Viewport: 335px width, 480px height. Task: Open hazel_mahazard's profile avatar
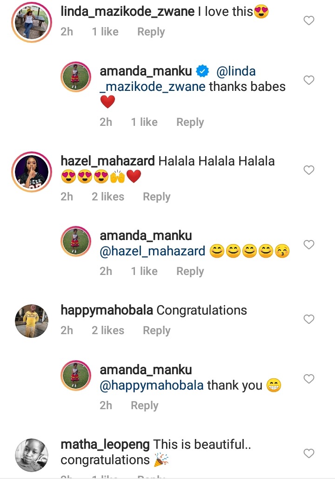(x=32, y=172)
